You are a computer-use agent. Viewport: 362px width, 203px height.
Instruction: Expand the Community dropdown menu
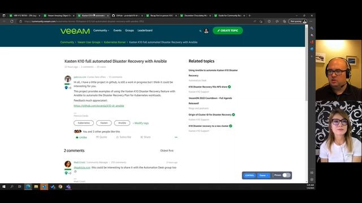tap(101, 30)
